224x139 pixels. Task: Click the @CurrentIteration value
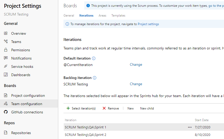[x=78, y=65]
